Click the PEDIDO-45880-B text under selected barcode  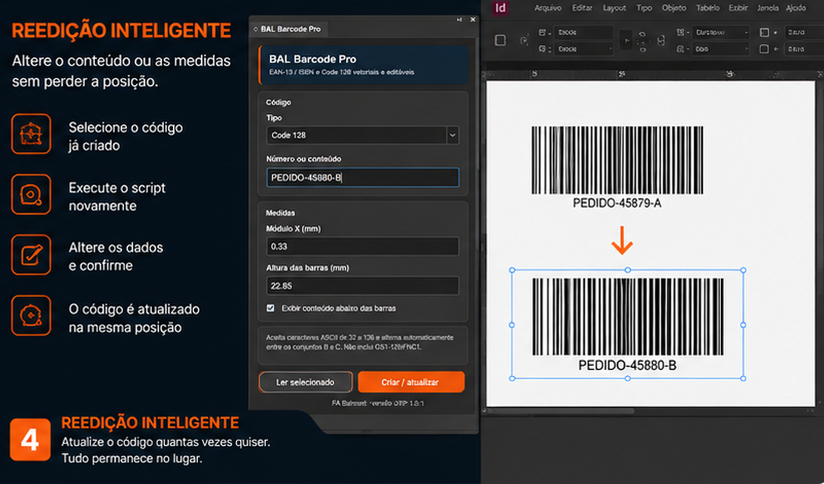[627, 365]
